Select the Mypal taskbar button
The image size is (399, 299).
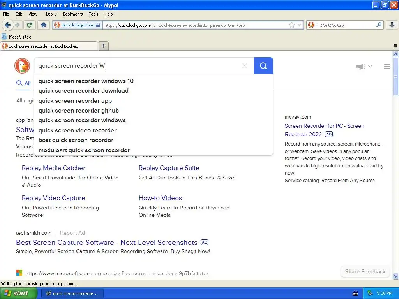pyautogui.click(x=72, y=294)
